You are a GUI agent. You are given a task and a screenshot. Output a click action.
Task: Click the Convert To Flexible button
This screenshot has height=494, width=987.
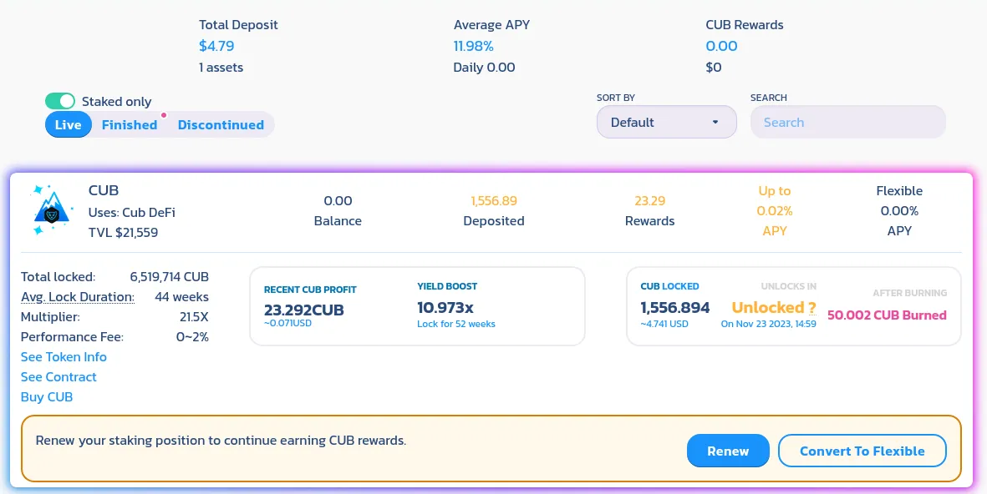pos(862,451)
